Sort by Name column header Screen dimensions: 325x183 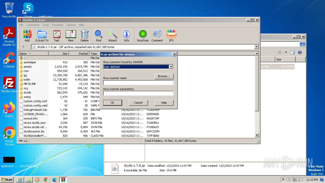coord(34,53)
